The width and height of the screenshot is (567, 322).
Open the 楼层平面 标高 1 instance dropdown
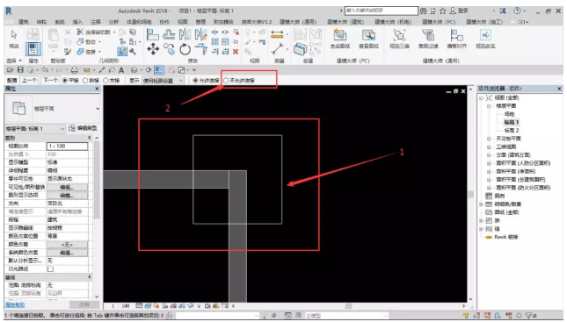click(35, 128)
